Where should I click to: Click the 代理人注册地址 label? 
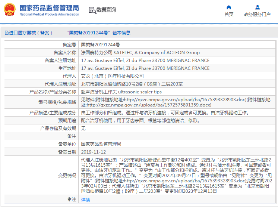click(x=60, y=84)
